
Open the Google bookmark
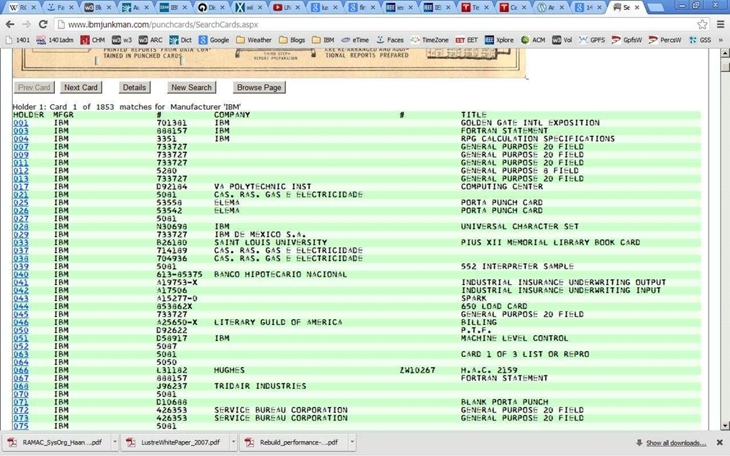[x=214, y=40]
